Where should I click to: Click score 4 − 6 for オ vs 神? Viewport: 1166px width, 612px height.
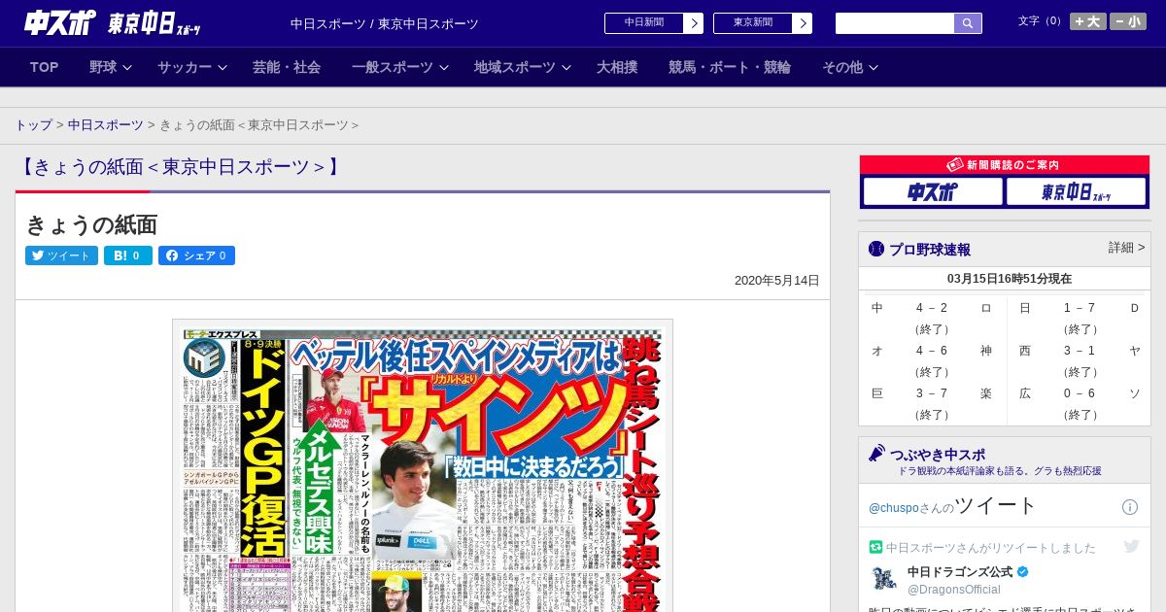932,351
